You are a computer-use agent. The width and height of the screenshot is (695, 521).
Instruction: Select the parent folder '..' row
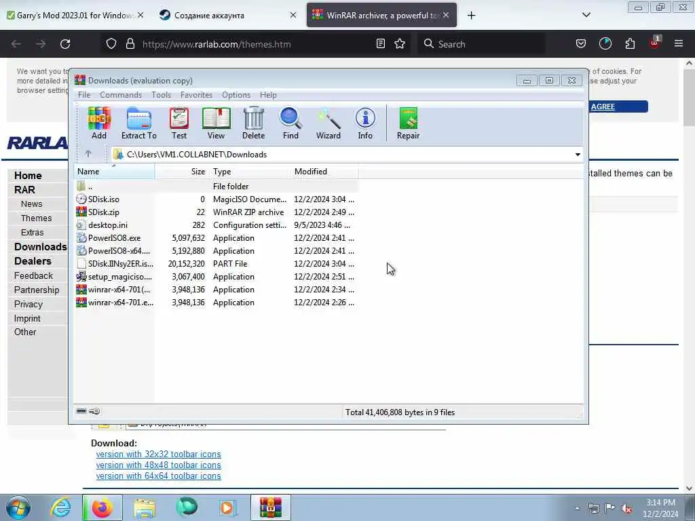pyautogui.click(x=216, y=187)
